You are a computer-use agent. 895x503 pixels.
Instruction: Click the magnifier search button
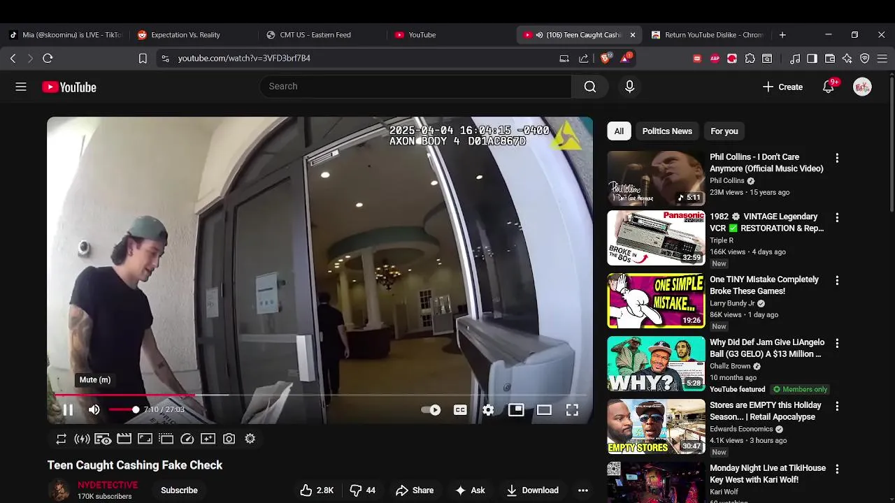coord(590,87)
